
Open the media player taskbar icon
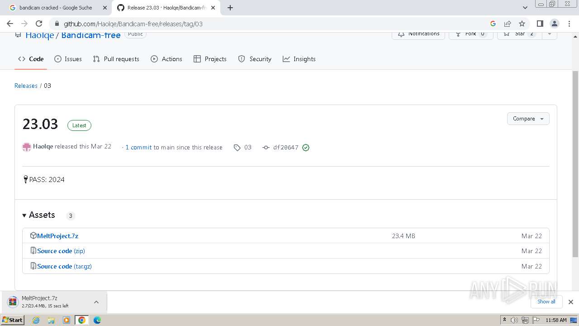(x=66, y=320)
